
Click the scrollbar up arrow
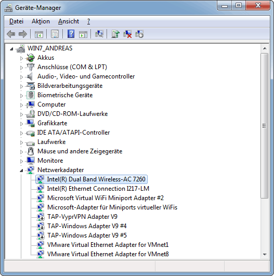[265, 48]
